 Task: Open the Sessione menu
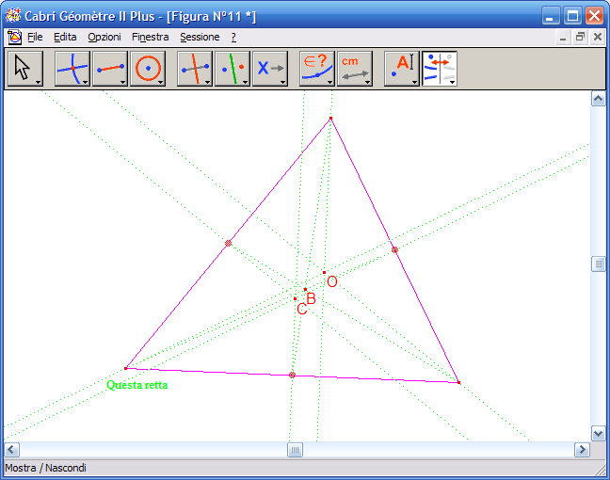tap(200, 37)
